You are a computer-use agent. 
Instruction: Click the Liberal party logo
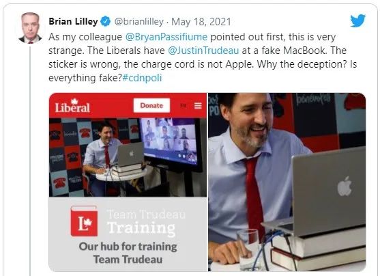pos(72,106)
